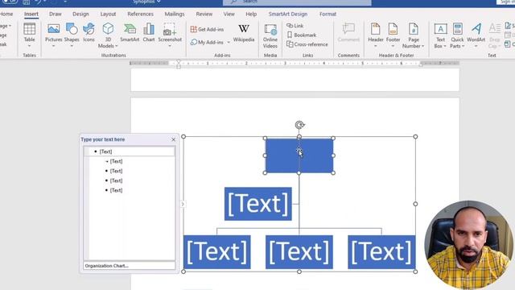Viewport: 515px width, 290px height.
Task: Expand My Add-ins dropdown arrow
Action: (229, 42)
